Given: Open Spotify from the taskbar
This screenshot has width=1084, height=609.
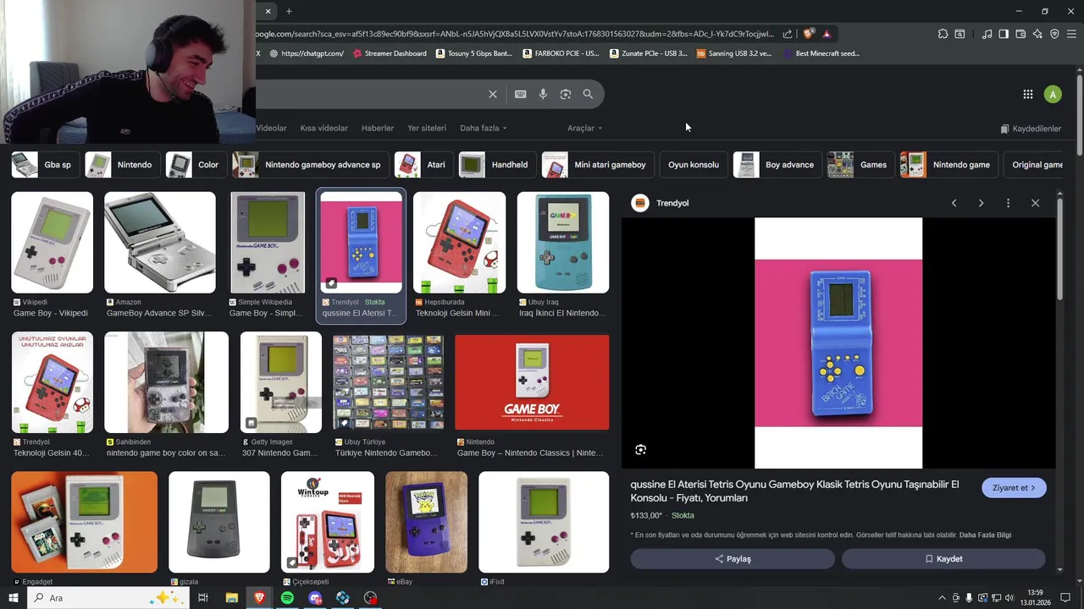Looking at the screenshot, I should (x=287, y=598).
